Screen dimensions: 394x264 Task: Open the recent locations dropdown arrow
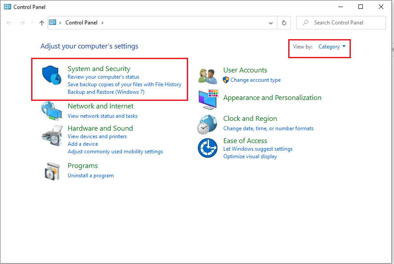click(x=32, y=23)
